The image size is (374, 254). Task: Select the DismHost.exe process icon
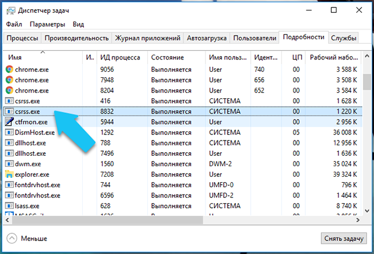[x=9, y=133]
